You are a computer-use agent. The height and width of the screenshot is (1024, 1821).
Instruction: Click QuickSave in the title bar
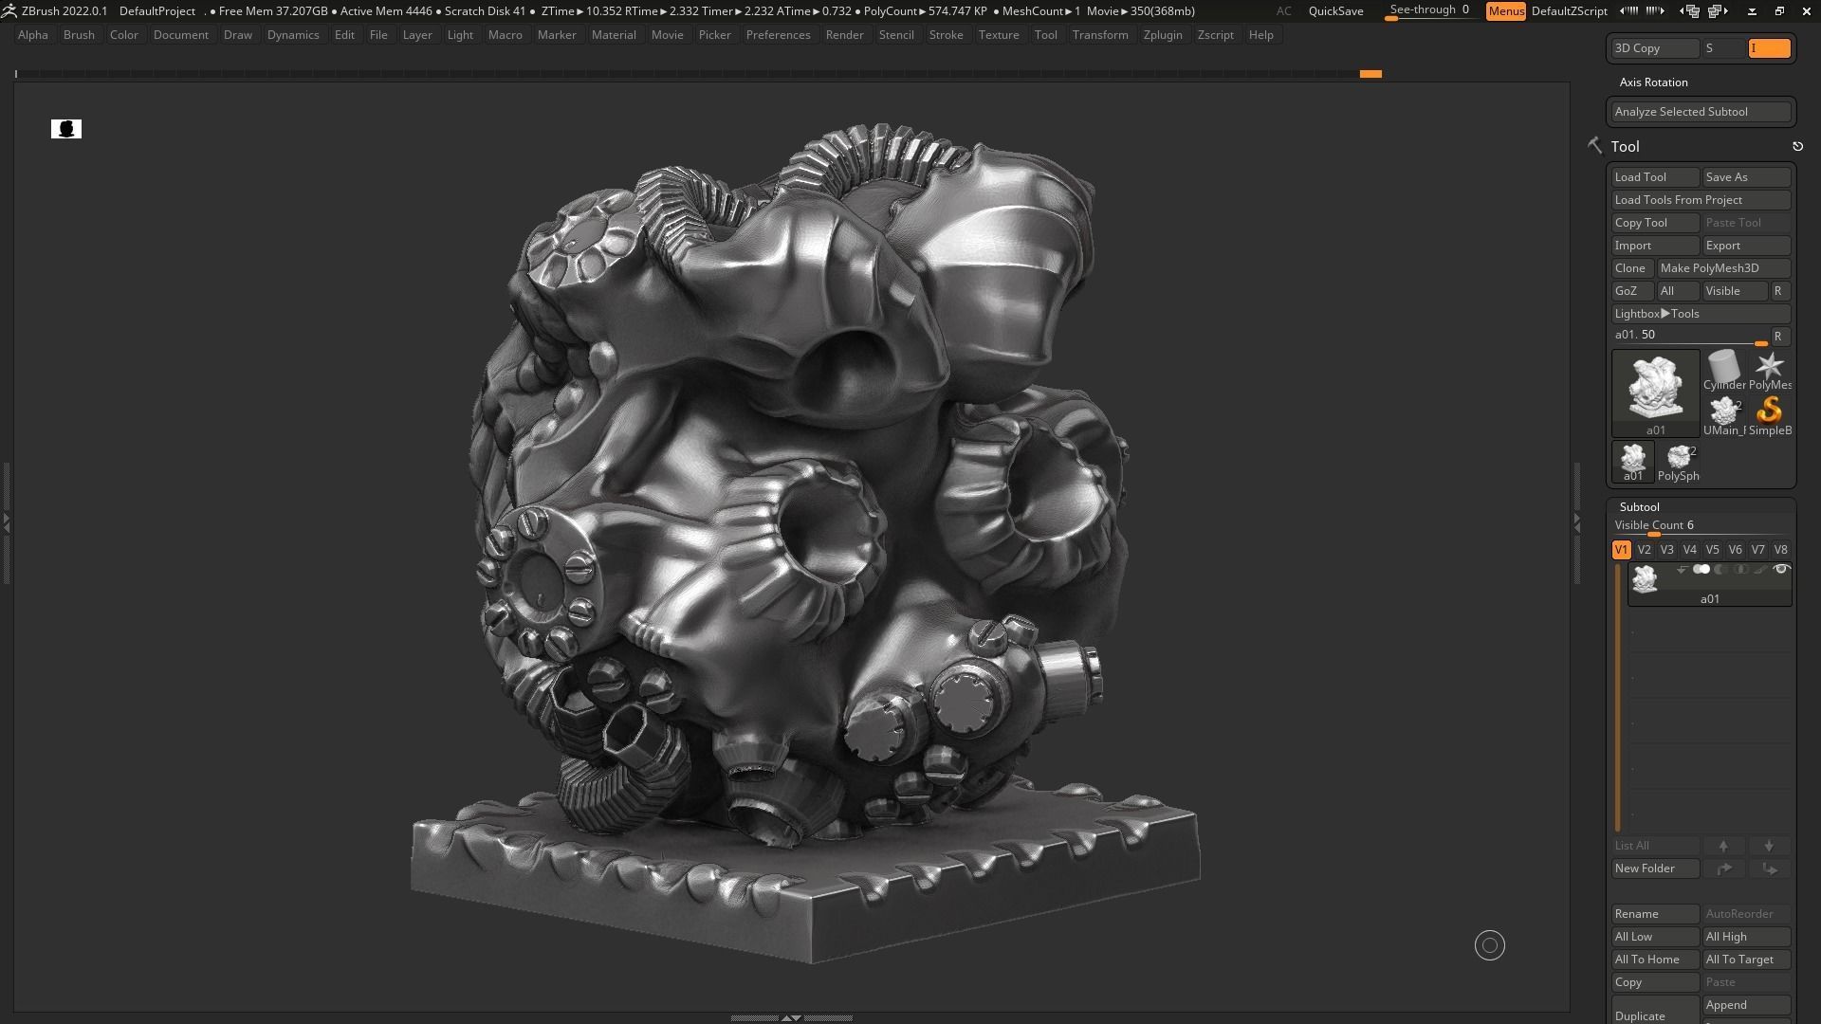[x=1335, y=11]
